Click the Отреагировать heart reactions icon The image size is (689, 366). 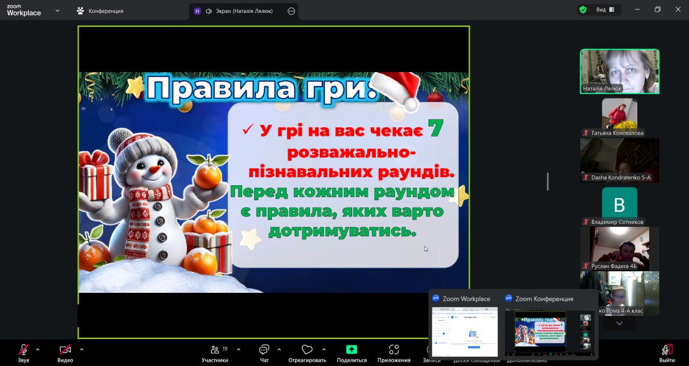tap(307, 350)
